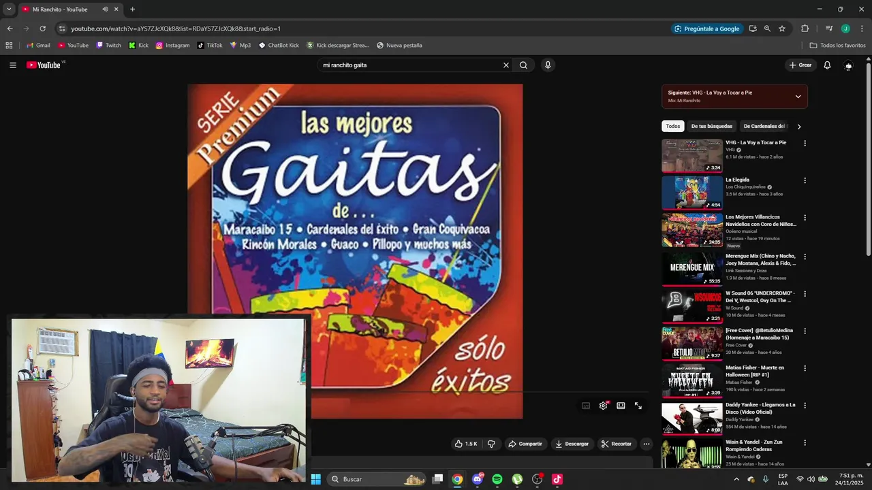Viewport: 872px width, 490px height.
Task: Open the YouTube account avatar menu
Action: point(848,65)
